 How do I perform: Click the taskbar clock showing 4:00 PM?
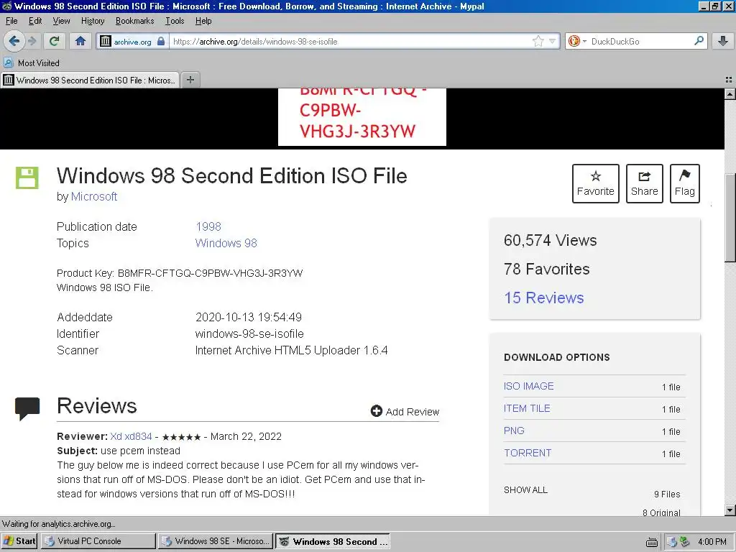coord(712,542)
